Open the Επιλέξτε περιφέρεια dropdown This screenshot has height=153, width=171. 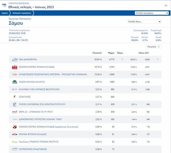coord(152,13)
